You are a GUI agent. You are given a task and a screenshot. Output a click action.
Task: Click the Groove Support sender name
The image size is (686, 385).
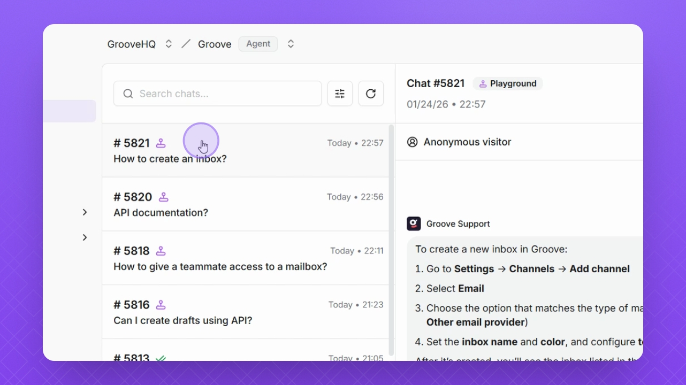pos(458,224)
